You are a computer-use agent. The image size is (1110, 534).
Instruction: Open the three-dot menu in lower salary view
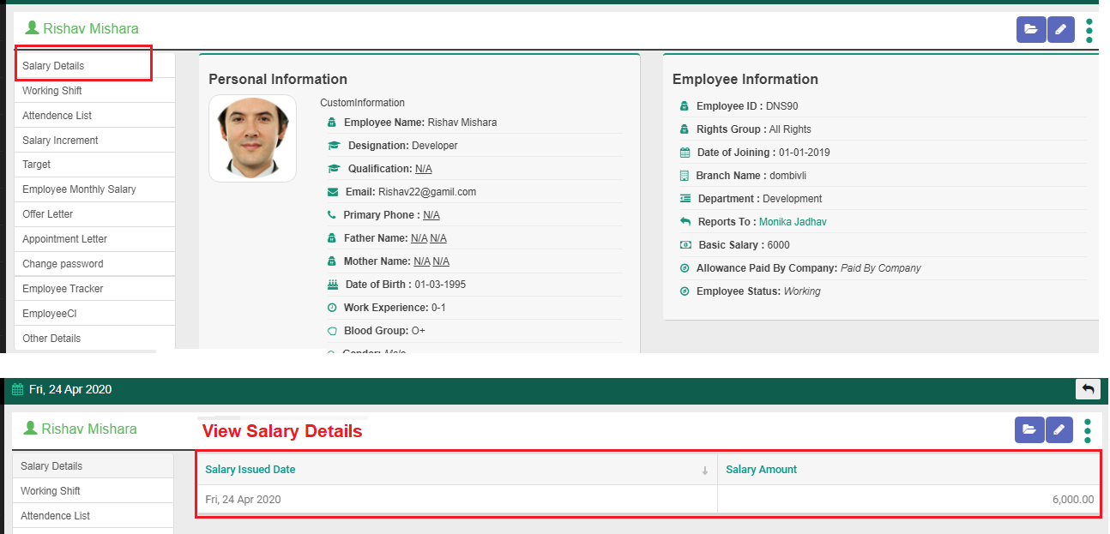[x=1088, y=430]
